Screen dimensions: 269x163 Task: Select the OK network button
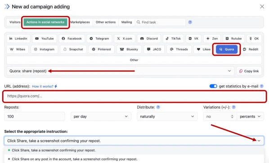click(x=254, y=39)
